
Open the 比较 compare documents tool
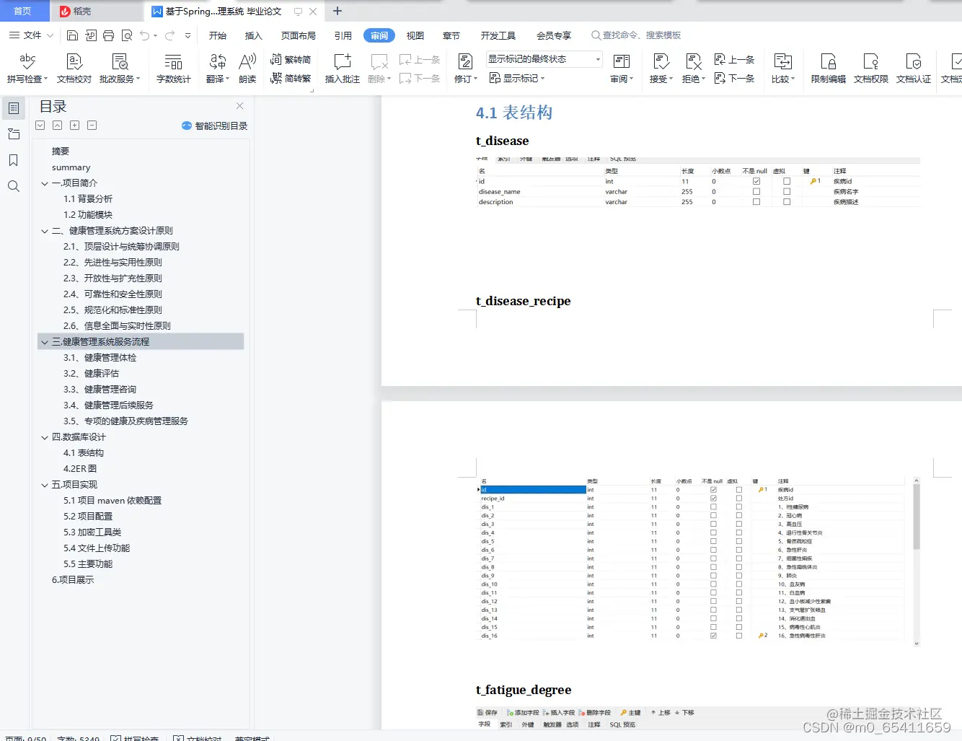pyautogui.click(x=783, y=69)
